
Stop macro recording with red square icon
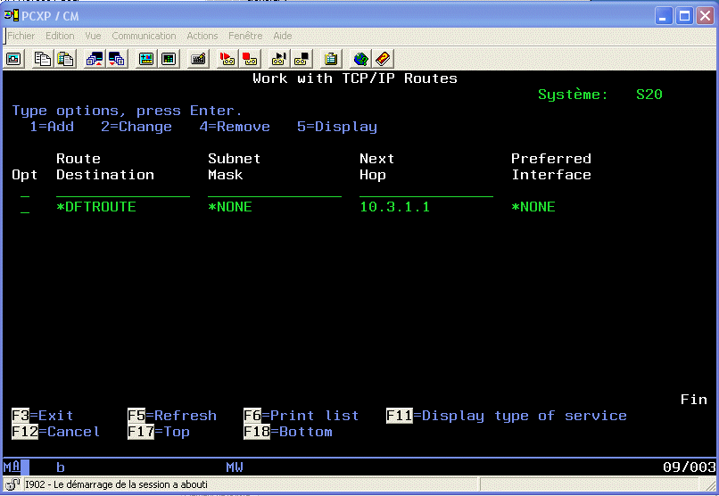click(250, 59)
